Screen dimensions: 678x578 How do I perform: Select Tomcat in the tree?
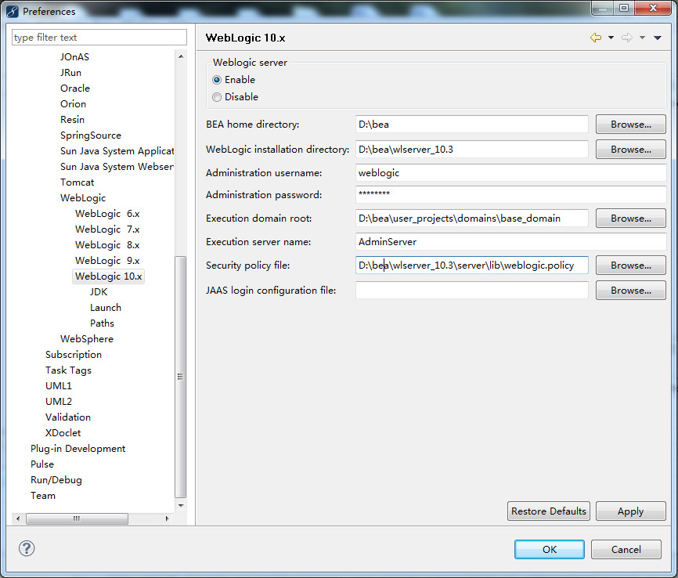[x=77, y=182]
